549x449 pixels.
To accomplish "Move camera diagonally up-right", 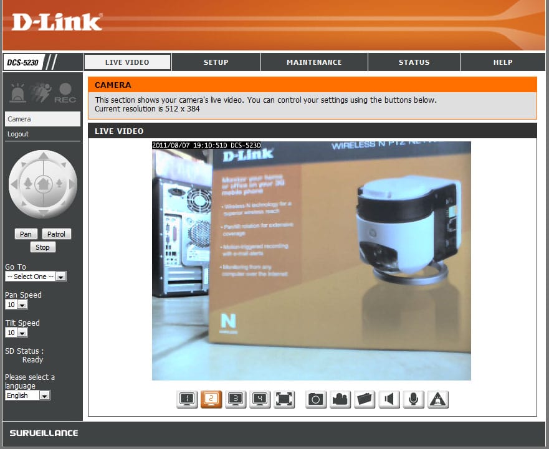I will point(64,164).
